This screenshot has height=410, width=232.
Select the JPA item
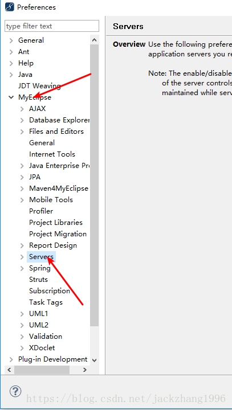click(x=35, y=177)
